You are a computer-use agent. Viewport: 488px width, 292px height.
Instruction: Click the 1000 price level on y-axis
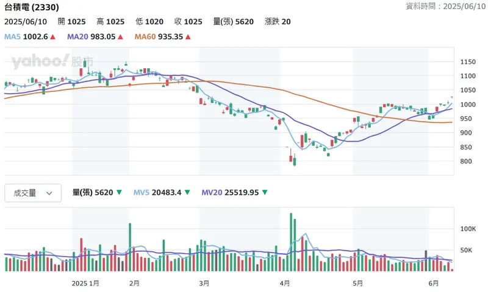pos(468,105)
